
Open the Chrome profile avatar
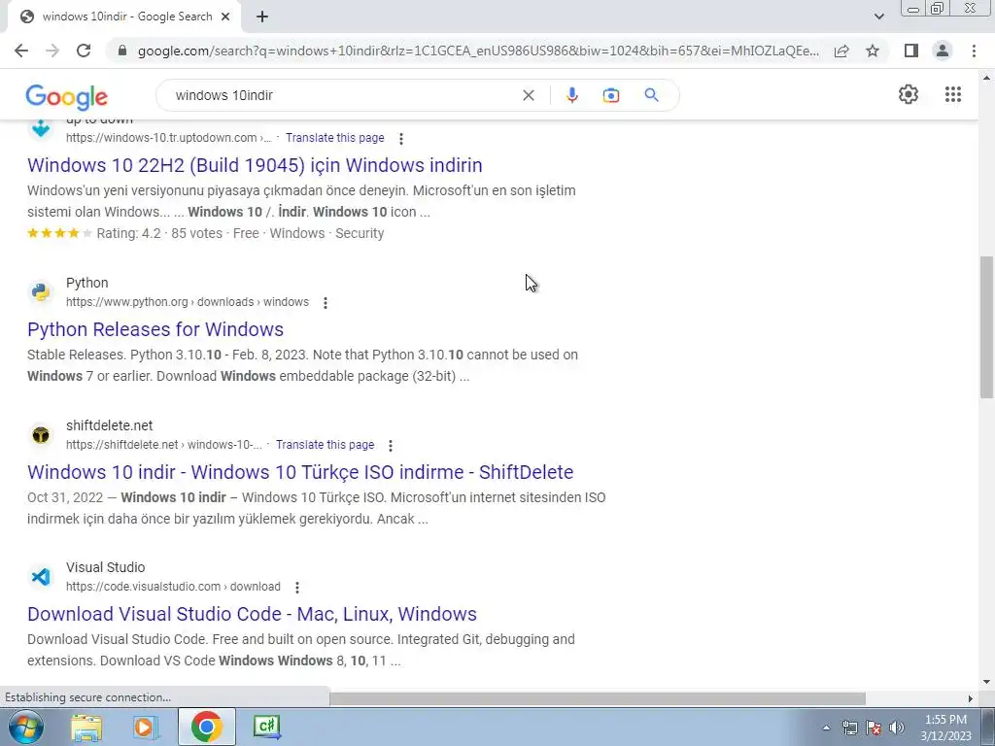coord(943,51)
